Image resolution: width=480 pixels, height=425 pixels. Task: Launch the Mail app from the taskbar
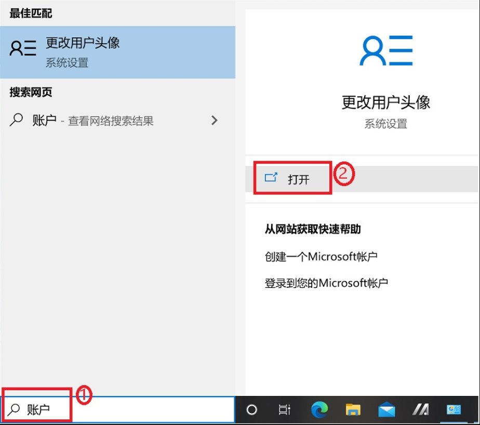pos(387,409)
